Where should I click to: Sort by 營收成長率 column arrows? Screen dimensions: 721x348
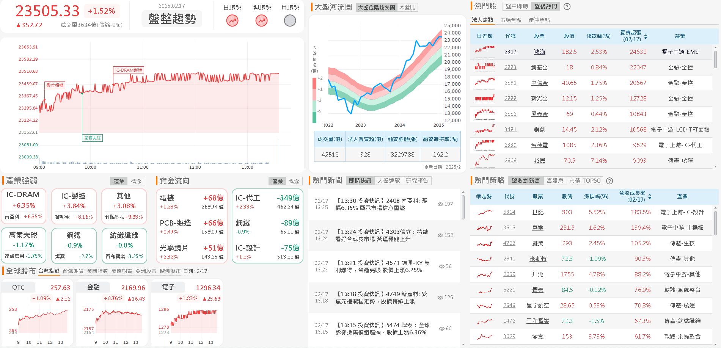650,197
